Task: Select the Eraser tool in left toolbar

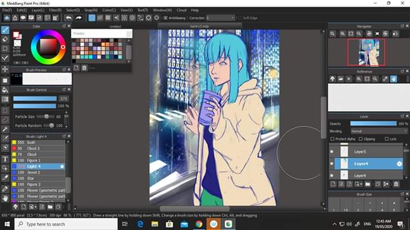Action: coord(5,39)
